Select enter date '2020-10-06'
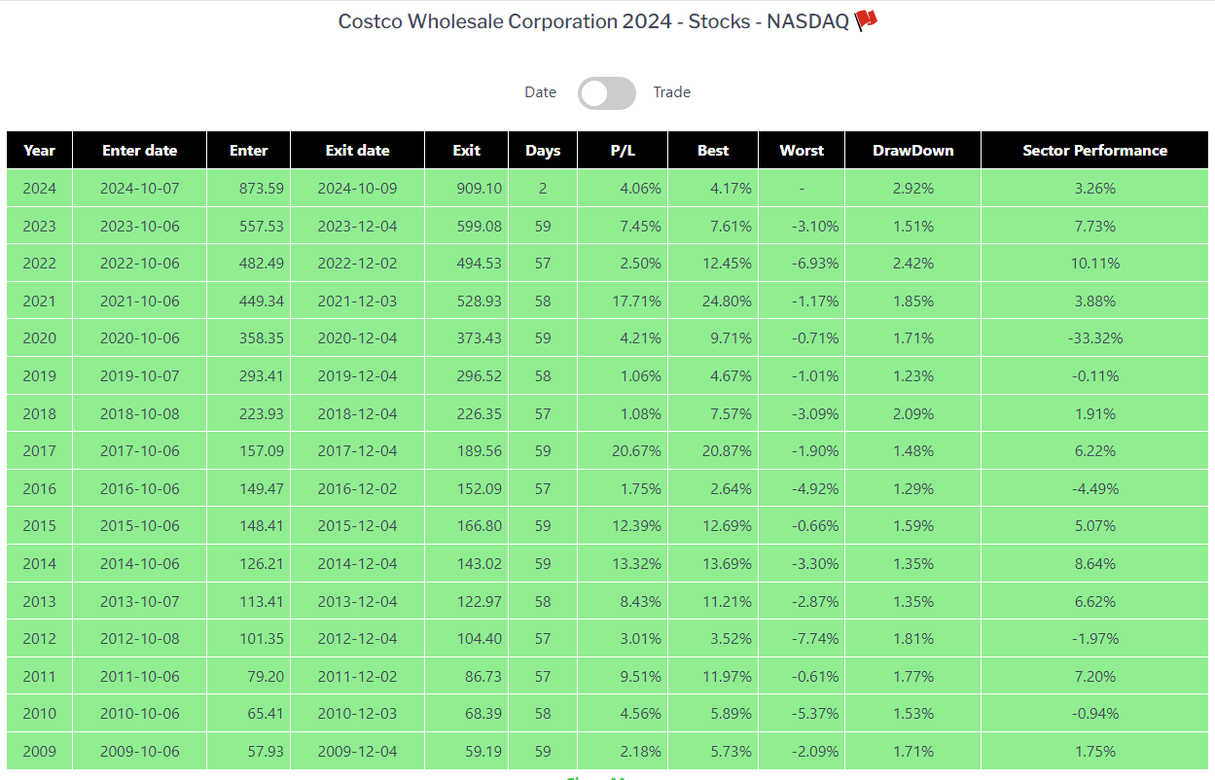 tap(140, 338)
